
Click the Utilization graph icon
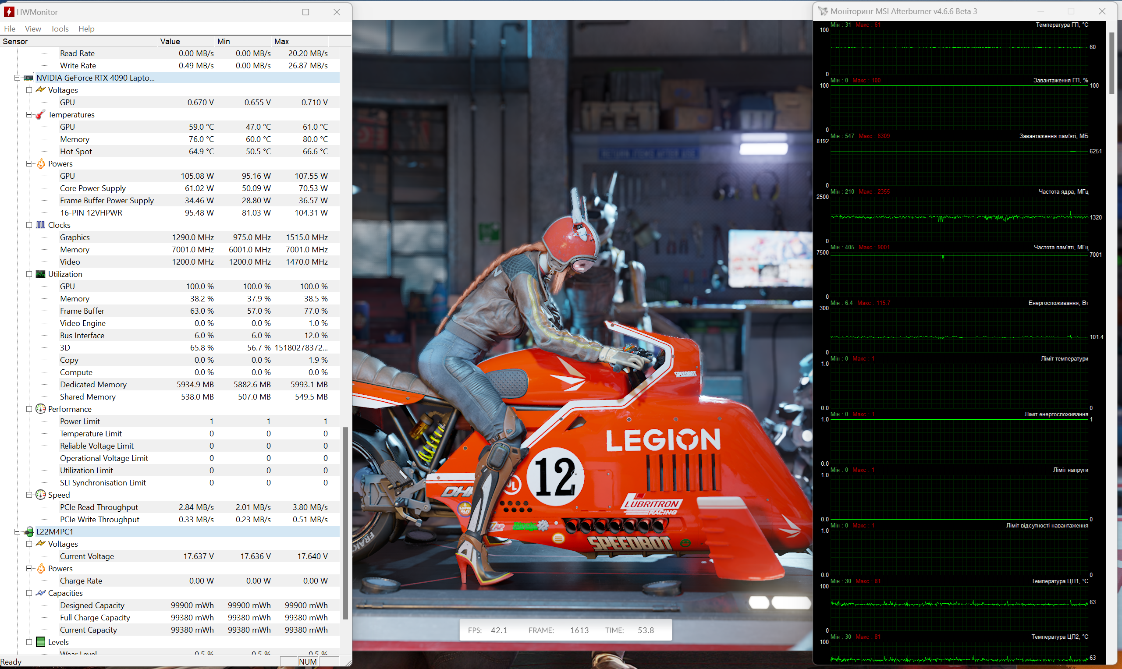[x=41, y=274]
